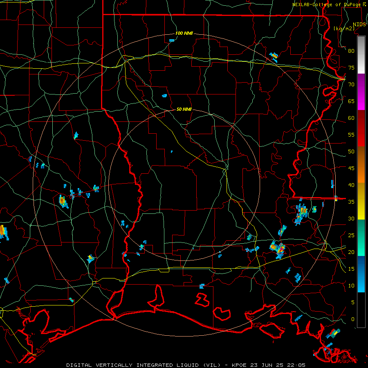Click the 15 value on the scale

pyautogui.click(x=351, y=269)
